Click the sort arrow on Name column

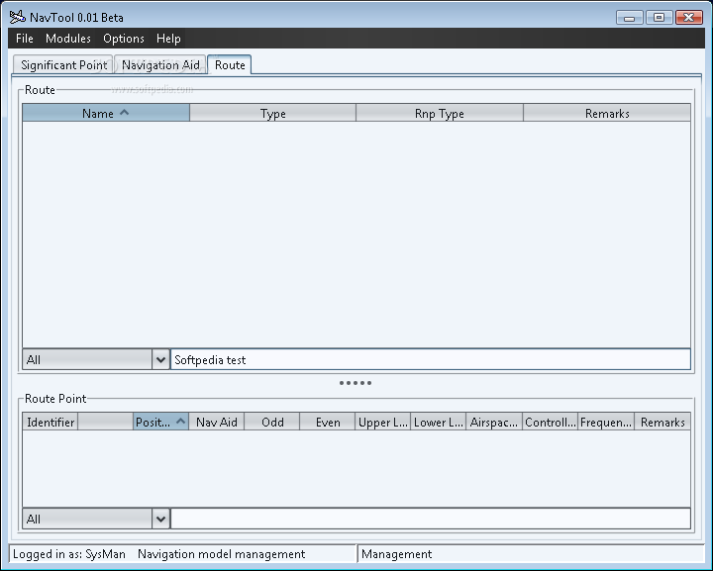(124, 112)
